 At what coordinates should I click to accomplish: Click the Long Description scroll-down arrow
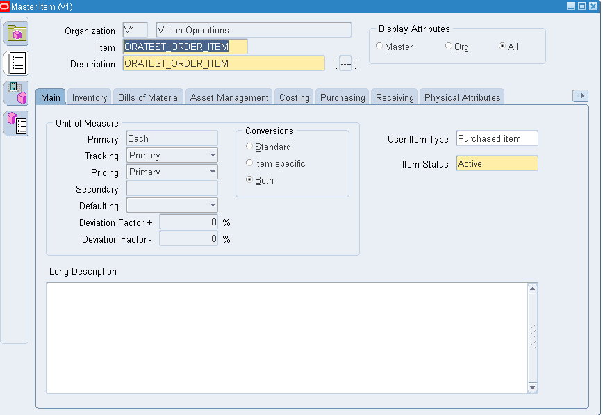click(x=533, y=388)
